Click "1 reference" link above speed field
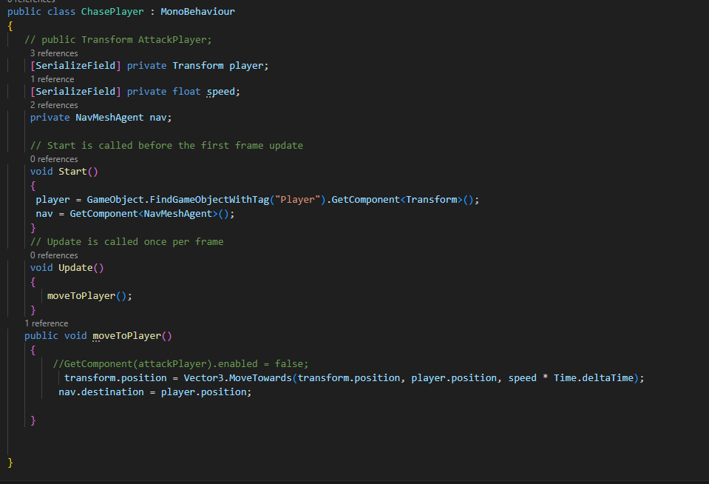This screenshot has width=709, height=484. point(52,79)
